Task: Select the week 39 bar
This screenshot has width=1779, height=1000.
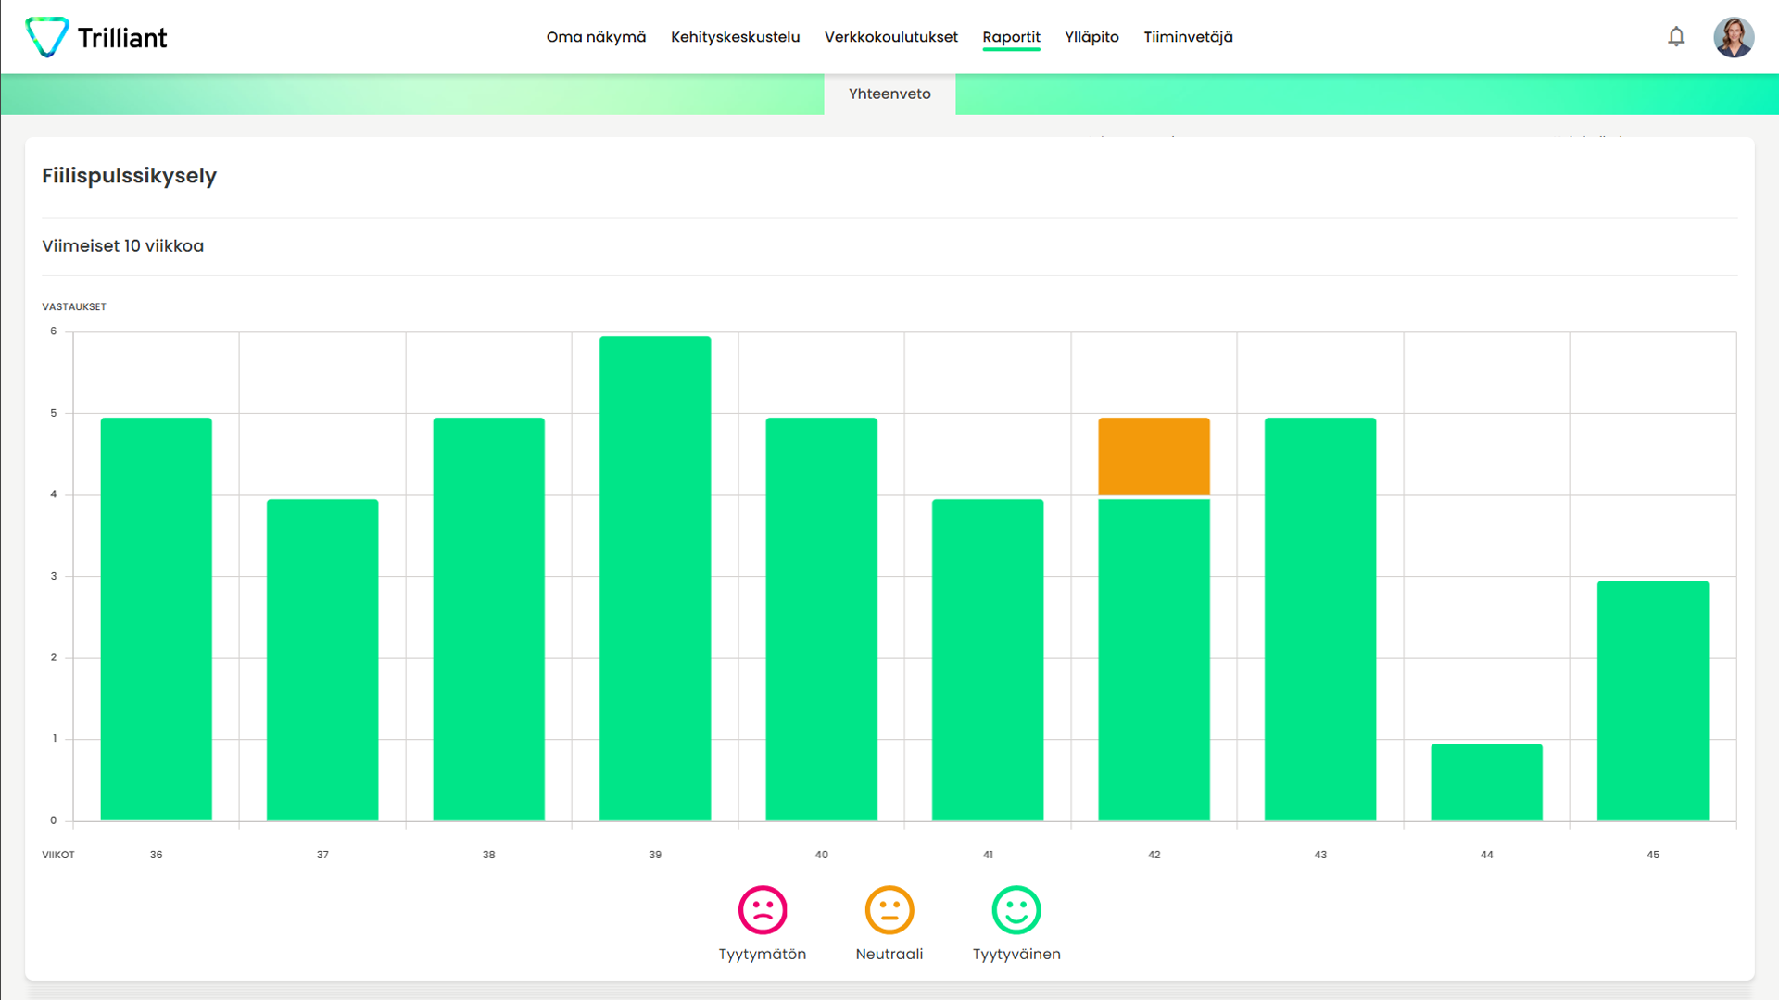Action: click(655, 578)
